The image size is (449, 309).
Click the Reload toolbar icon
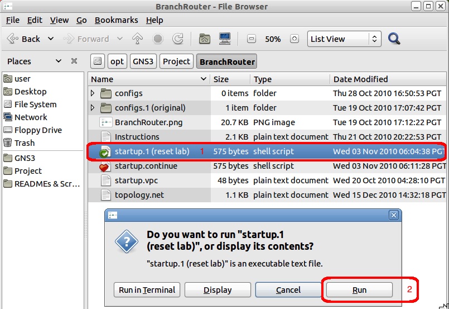point(178,39)
